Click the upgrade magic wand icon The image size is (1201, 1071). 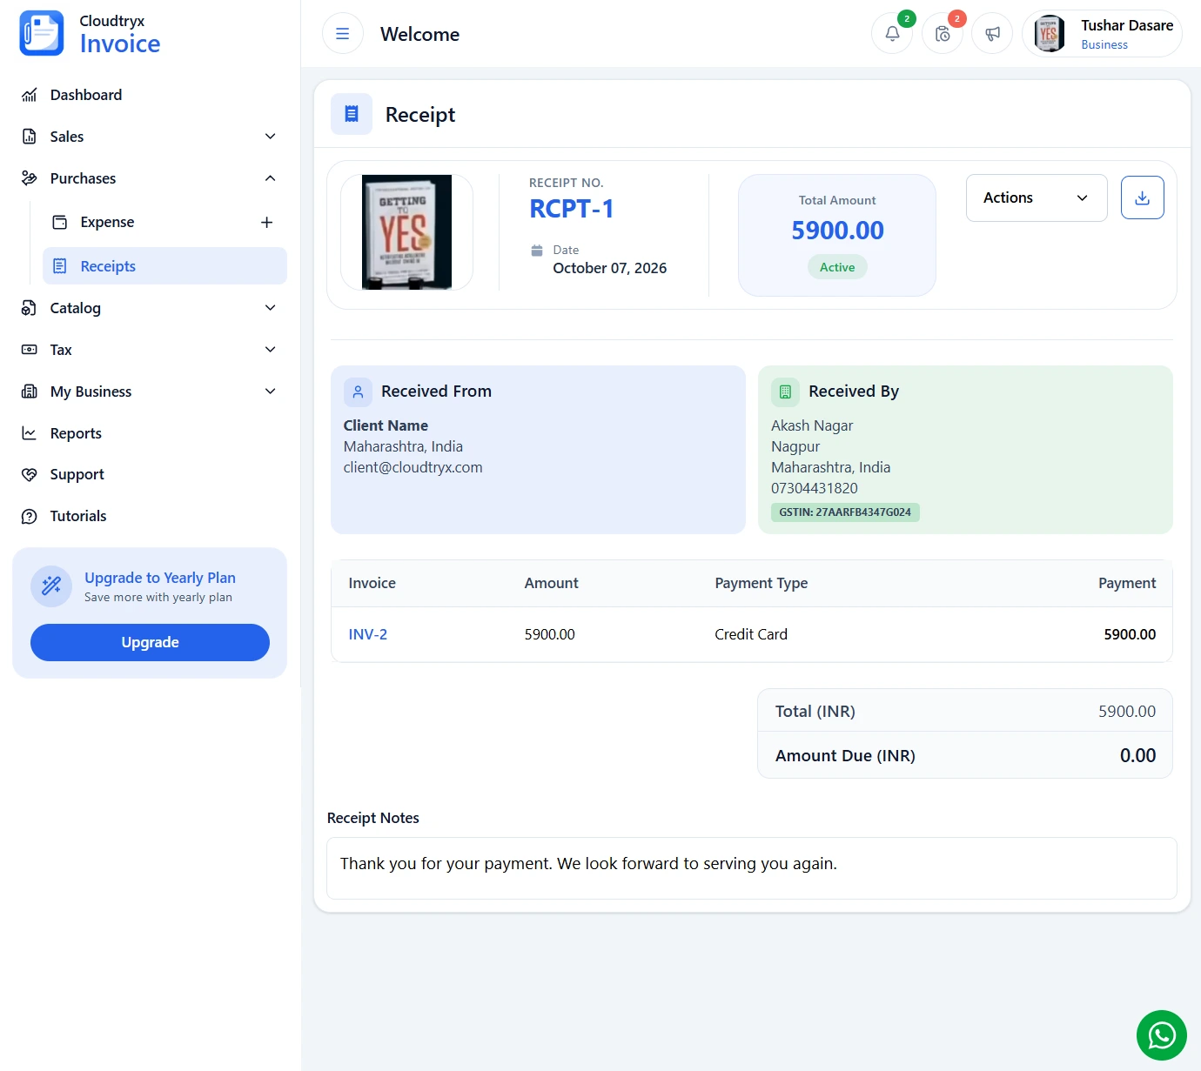click(51, 586)
